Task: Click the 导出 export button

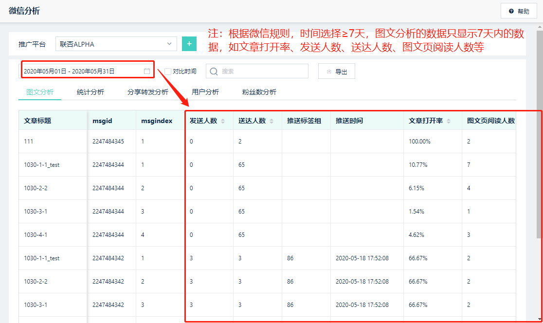Action: coord(337,72)
